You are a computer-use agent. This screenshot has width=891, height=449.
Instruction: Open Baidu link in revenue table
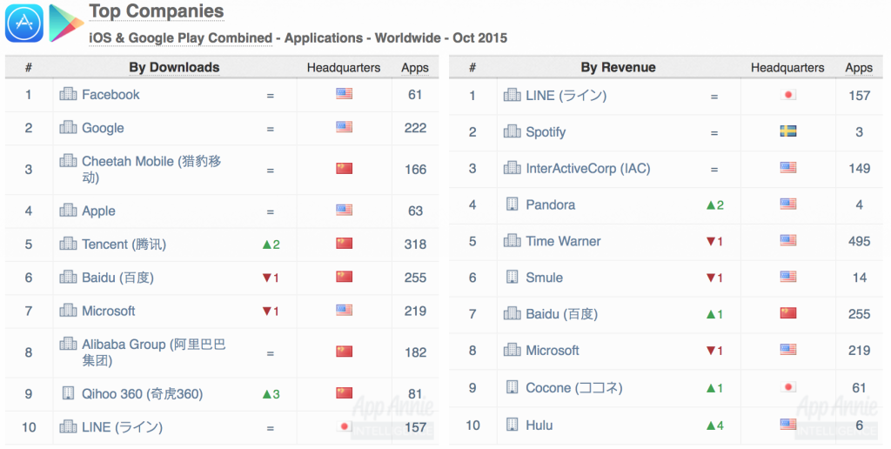[561, 314]
